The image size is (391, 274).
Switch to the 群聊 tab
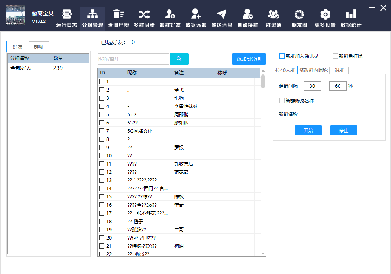click(x=39, y=47)
